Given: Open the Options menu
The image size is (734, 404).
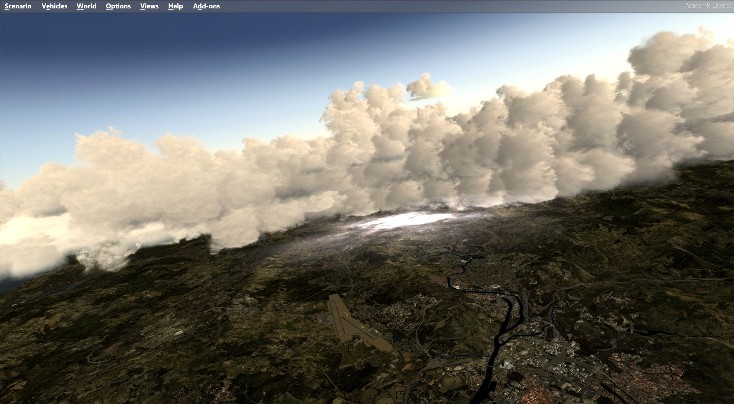Looking at the screenshot, I should 118,6.
